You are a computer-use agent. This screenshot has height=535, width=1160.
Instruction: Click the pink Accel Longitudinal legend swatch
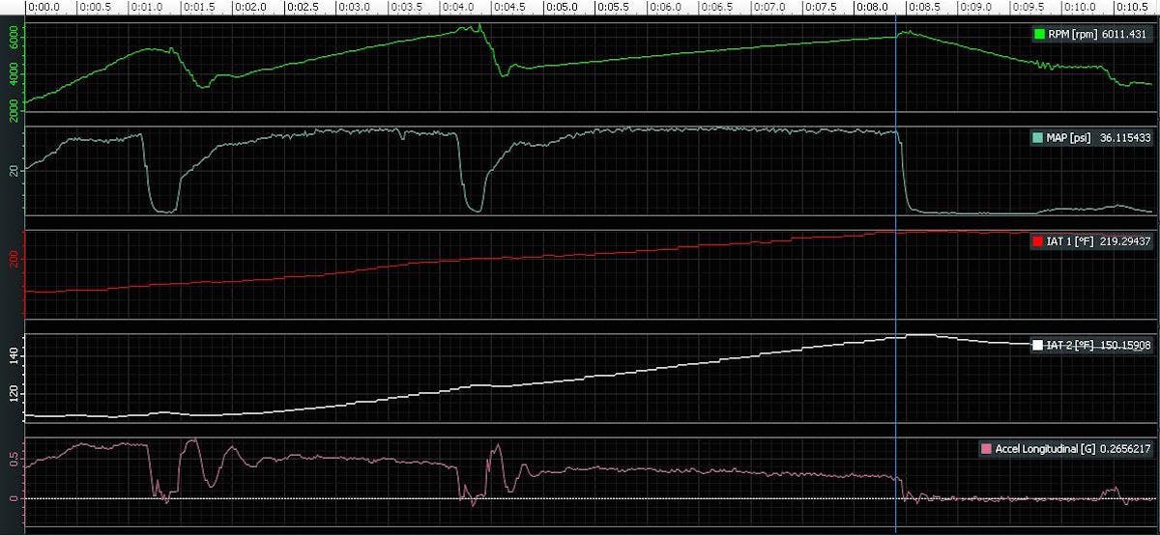tap(986, 449)
